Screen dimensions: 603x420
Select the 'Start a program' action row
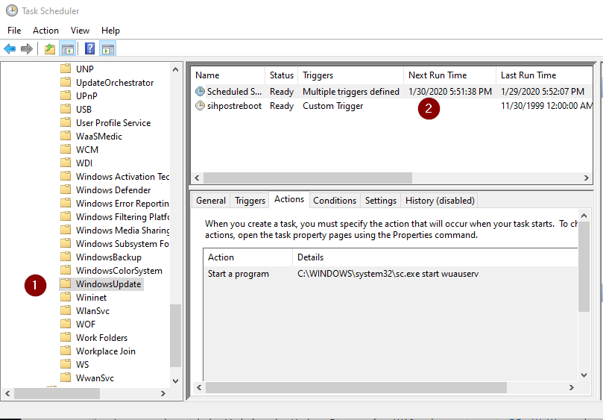391,274
